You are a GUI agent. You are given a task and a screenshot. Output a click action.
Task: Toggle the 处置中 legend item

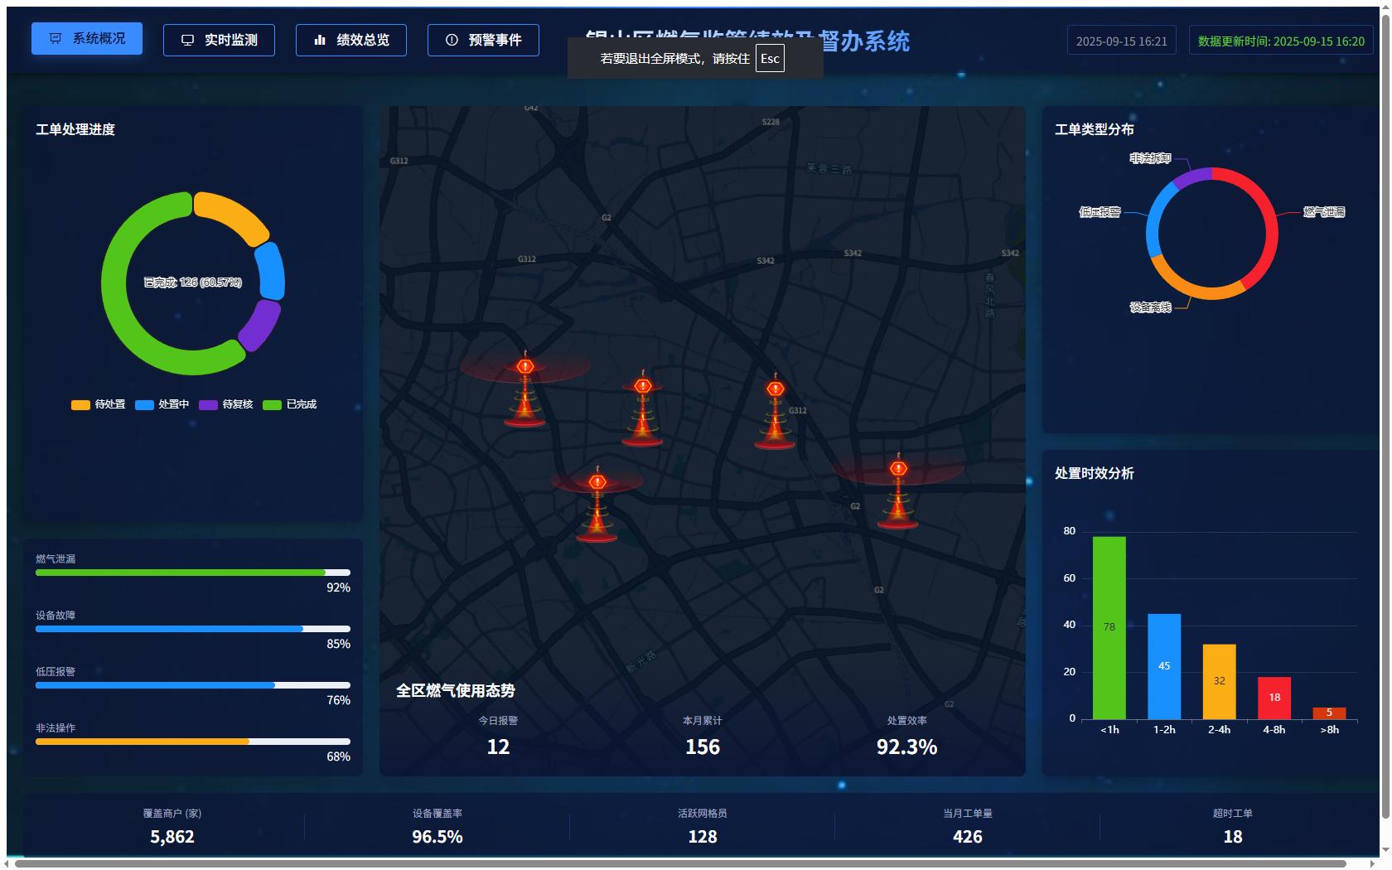pyautogui.click(x=162, y=404)
